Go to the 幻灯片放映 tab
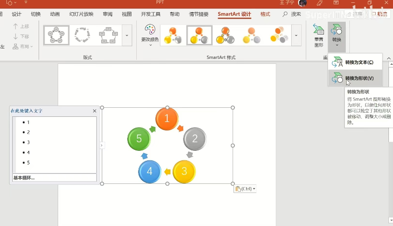 tap(81, 14)
